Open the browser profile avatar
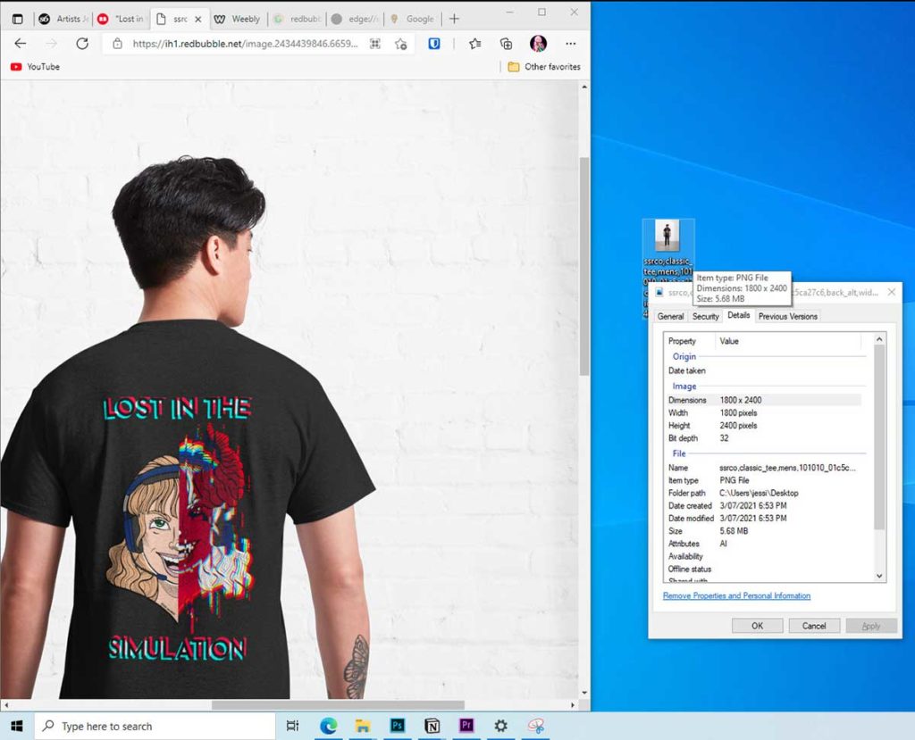Viewport: 915px width, 740px height. tap(538, 44)
